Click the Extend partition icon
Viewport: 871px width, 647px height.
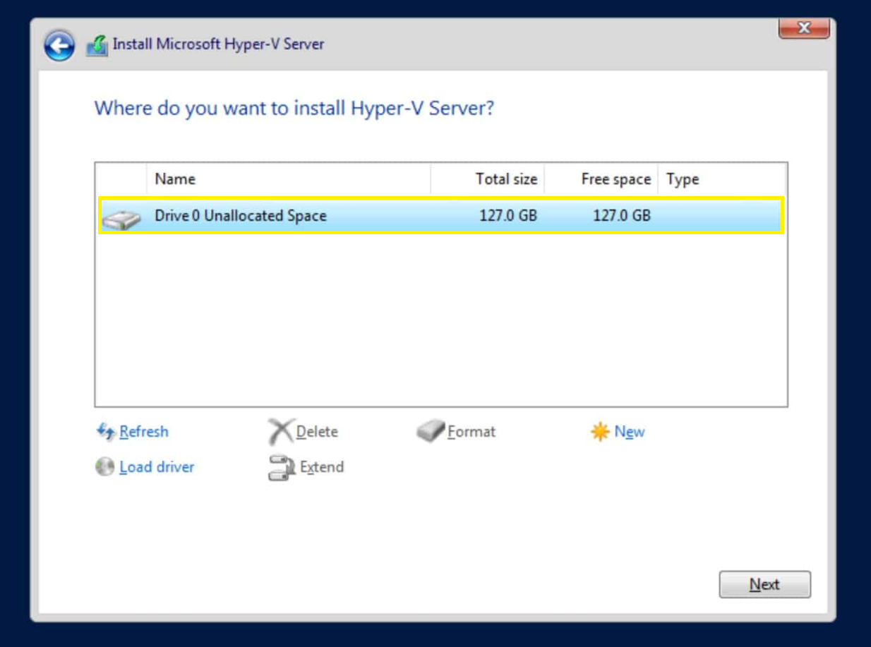(281, 468)
